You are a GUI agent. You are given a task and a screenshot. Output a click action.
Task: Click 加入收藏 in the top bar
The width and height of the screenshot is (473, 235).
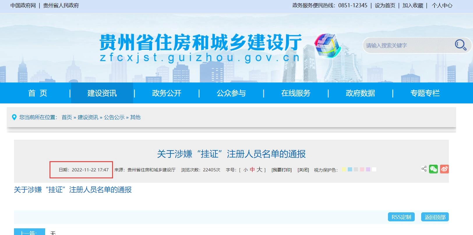point(413,6)
